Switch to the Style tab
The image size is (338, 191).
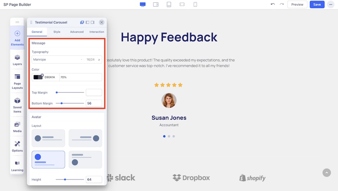tap(57, 32)
